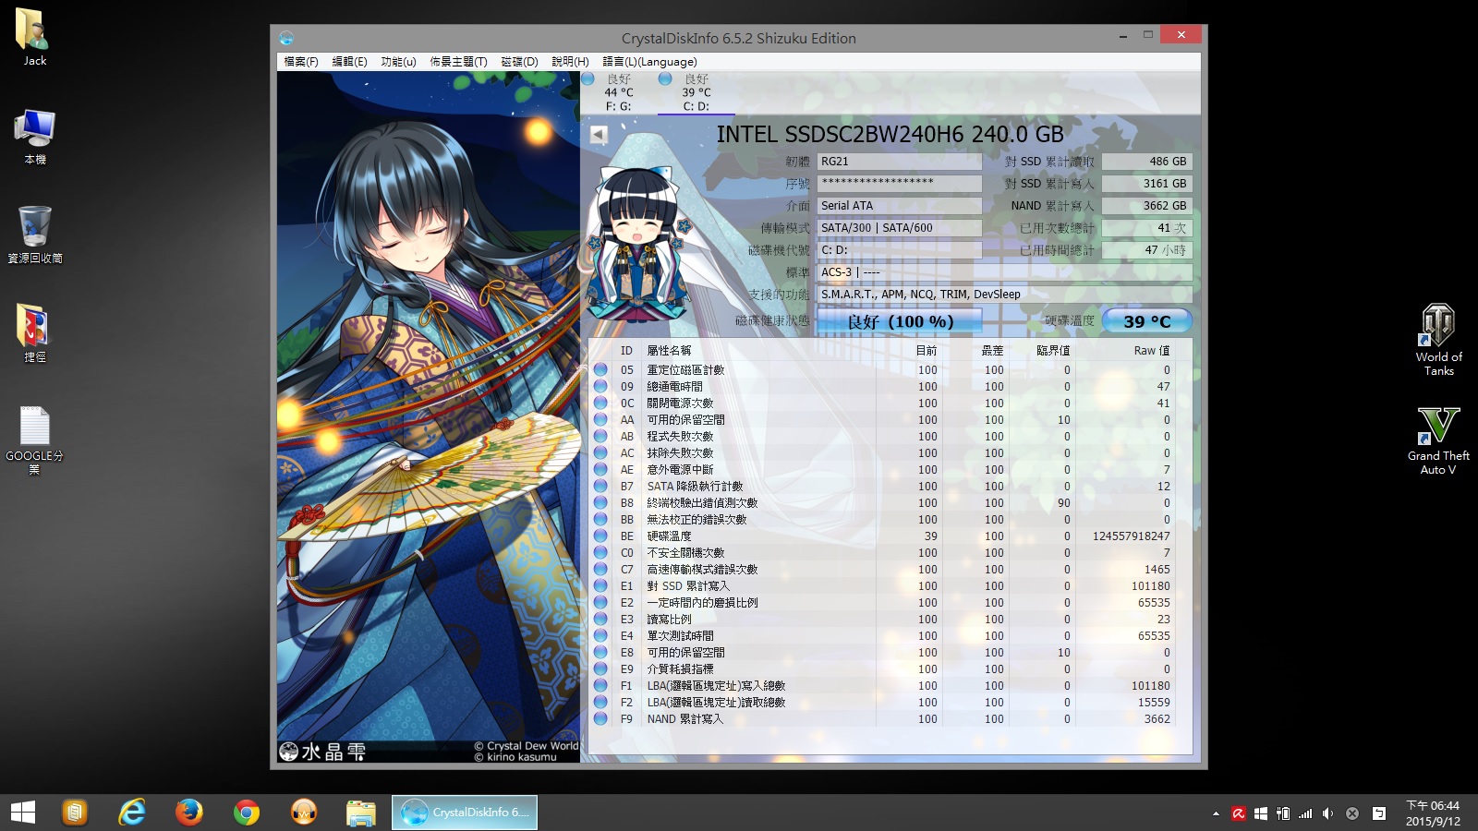1478x831 pixels.
Task: Click the supported features S.M.A.R.T. field
Action: click(x=1004, y=295)
